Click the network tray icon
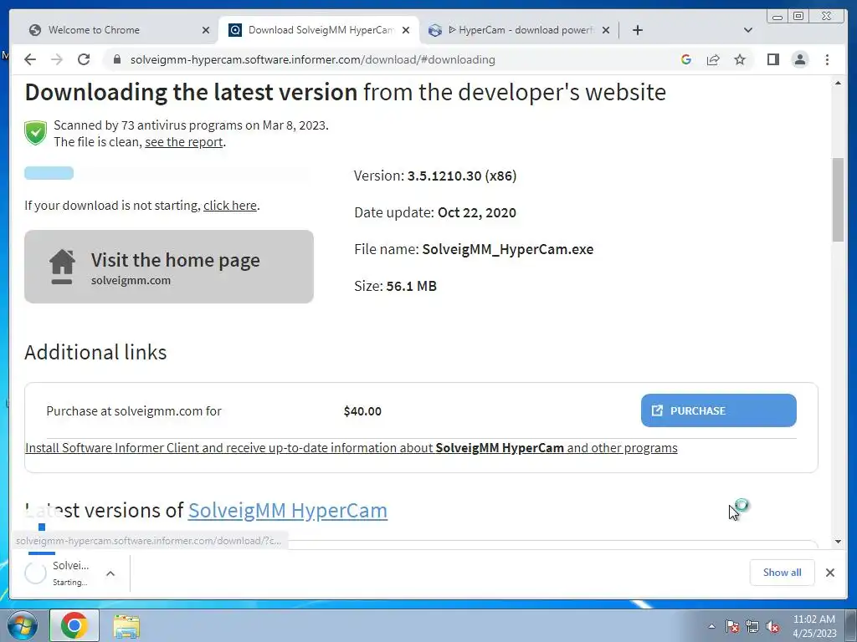 [752, 626]
